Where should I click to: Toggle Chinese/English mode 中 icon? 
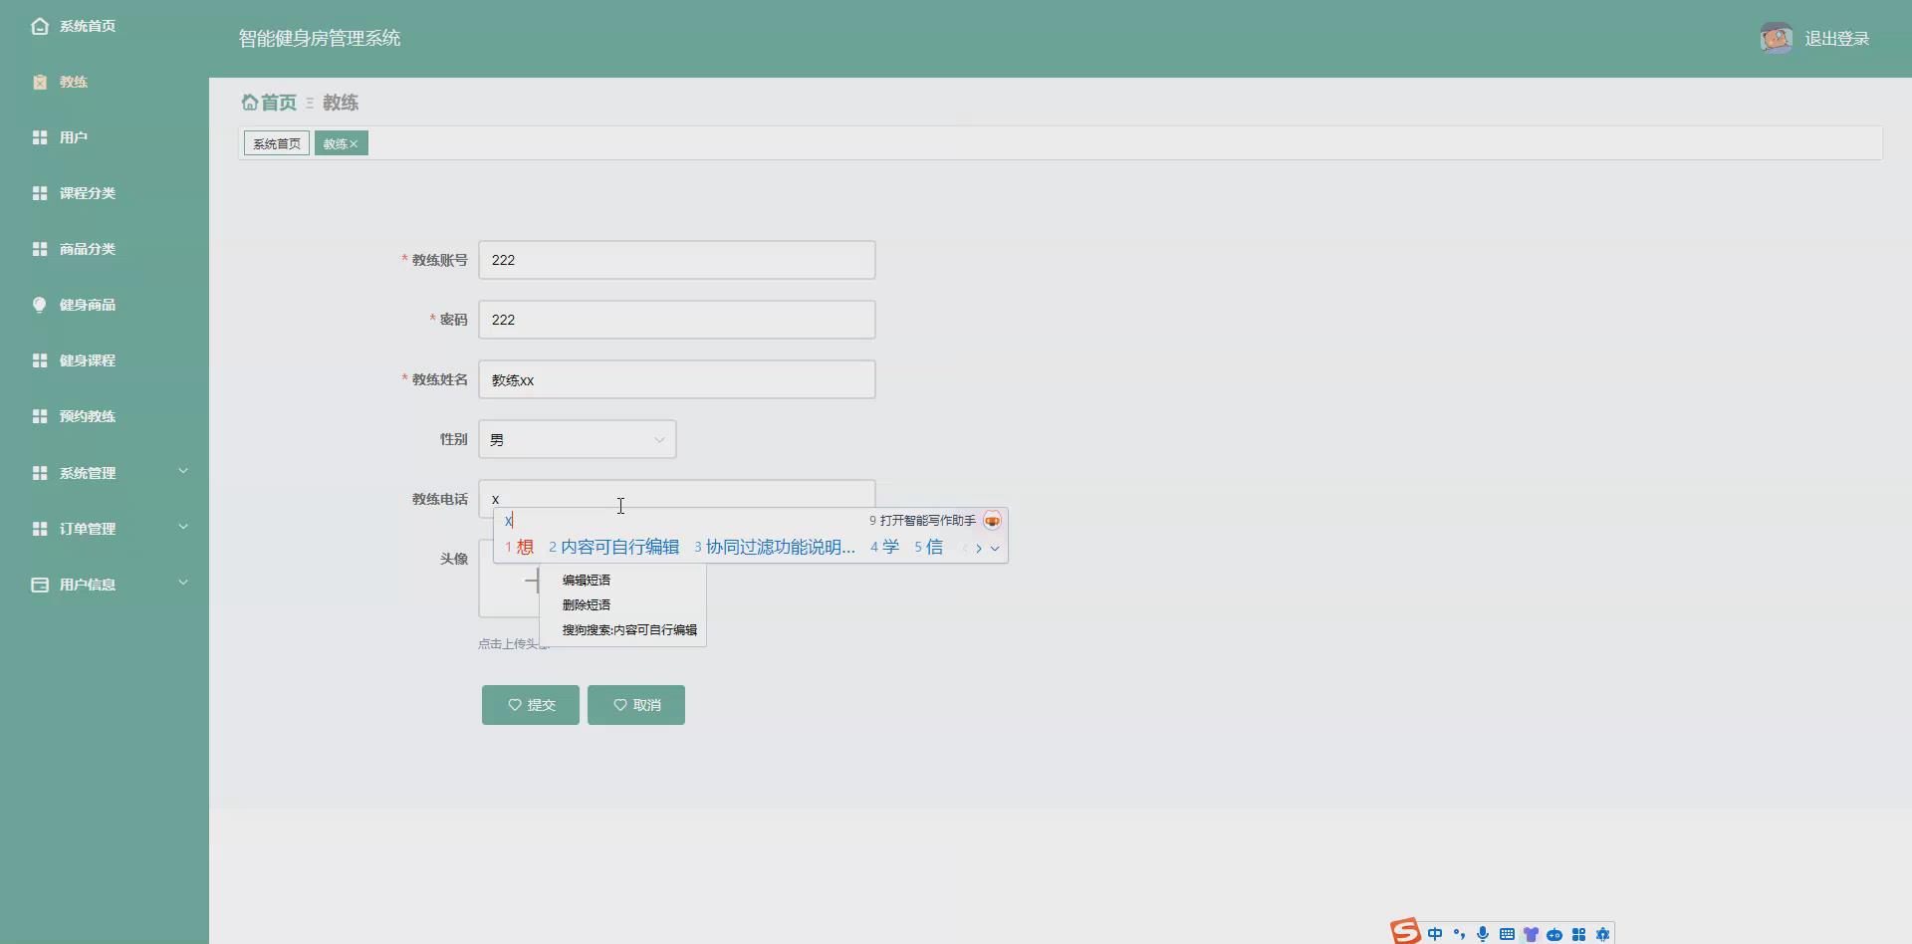1435,934
